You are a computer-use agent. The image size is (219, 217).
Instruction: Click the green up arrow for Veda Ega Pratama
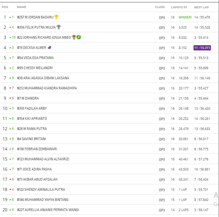pos(10,58)
